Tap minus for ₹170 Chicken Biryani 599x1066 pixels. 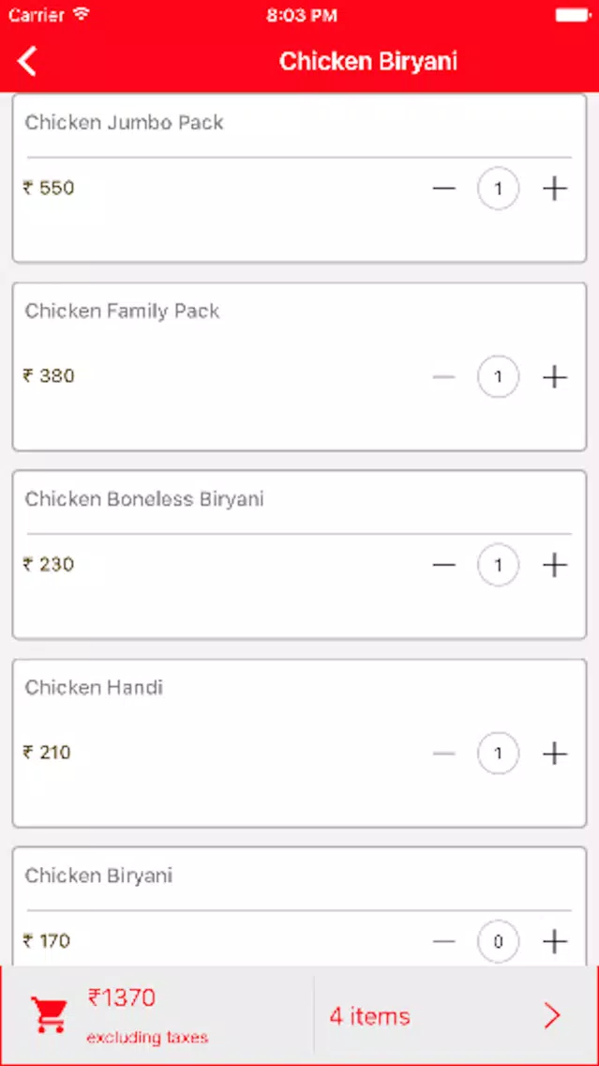444,941
